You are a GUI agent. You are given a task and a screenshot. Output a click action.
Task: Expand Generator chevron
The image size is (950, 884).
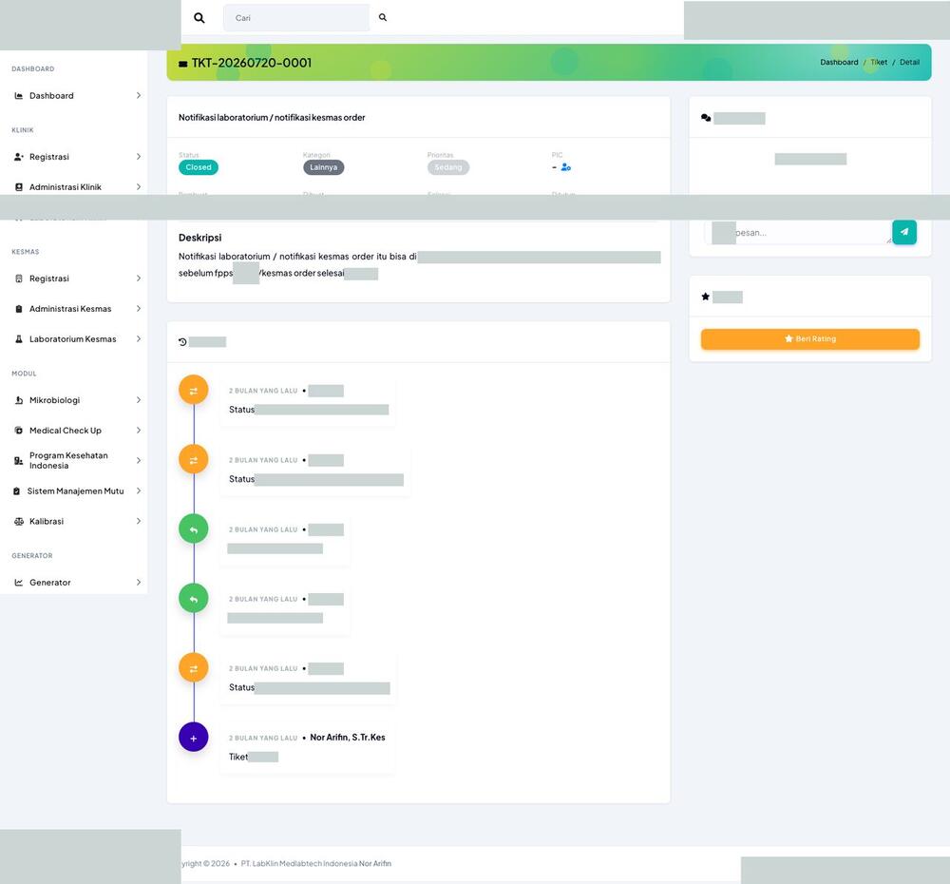point(138,583)
